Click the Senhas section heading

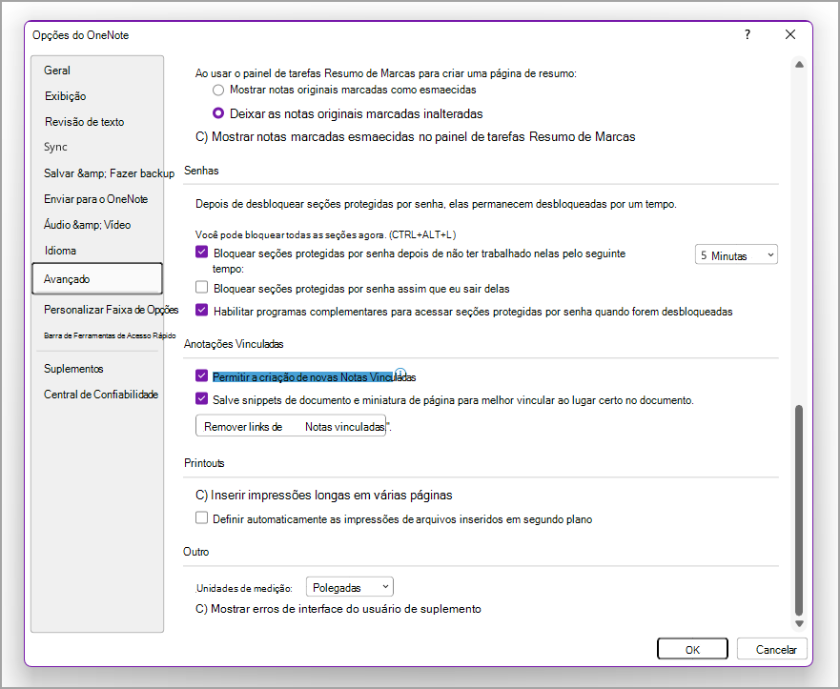pos(201,171)
